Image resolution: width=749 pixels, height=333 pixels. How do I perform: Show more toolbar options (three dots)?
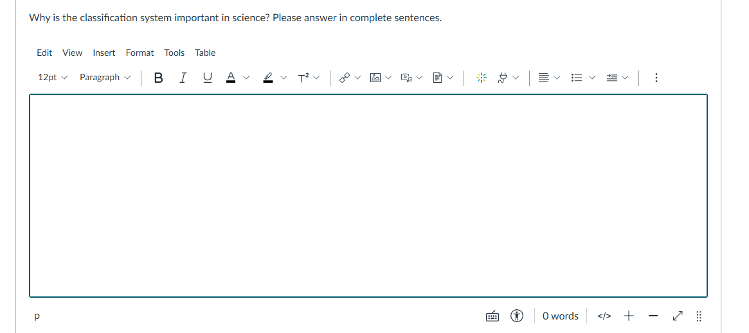coord(656,78)
